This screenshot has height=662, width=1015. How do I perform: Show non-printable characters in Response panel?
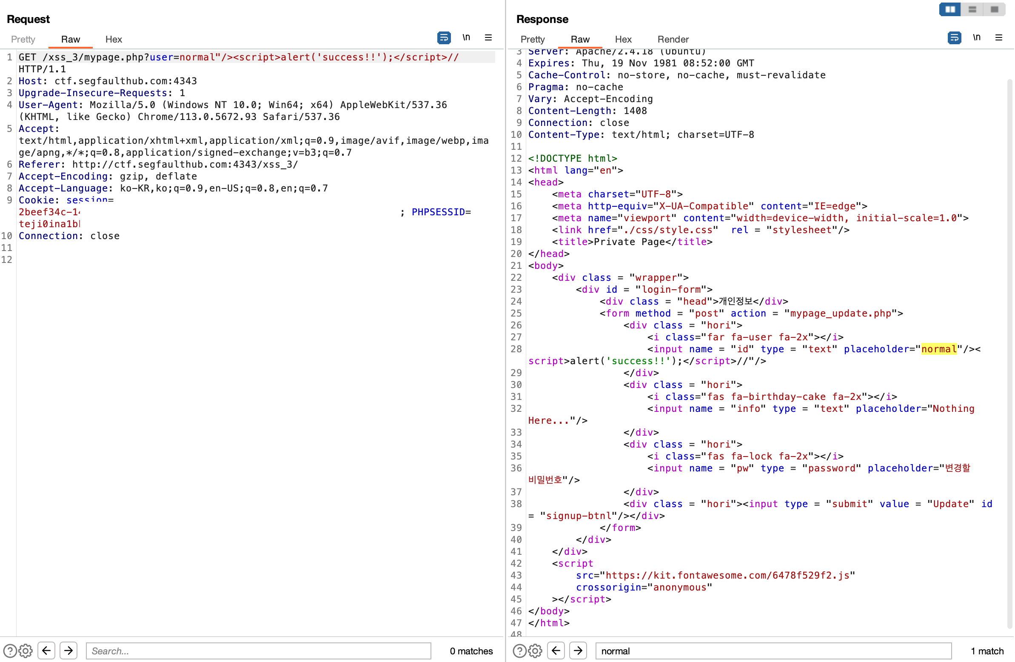tap(977, 37)
